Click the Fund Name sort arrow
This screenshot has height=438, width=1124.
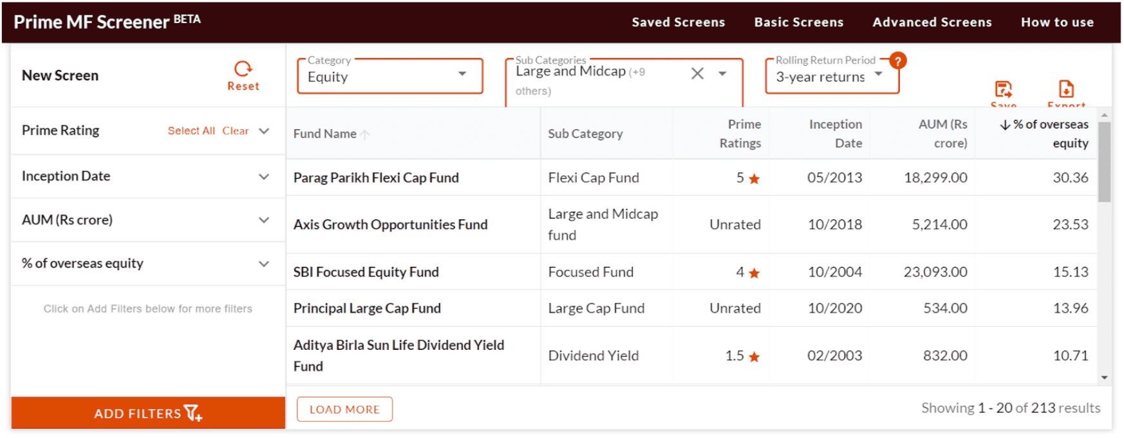365,134
